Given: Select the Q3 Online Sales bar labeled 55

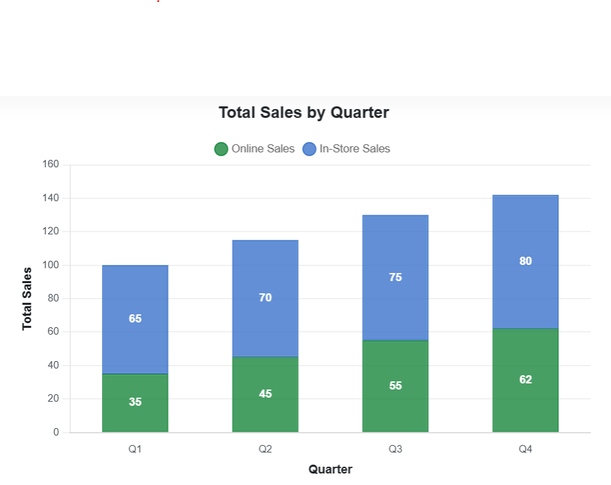Looking at the screenshot, I should (396, 386).
